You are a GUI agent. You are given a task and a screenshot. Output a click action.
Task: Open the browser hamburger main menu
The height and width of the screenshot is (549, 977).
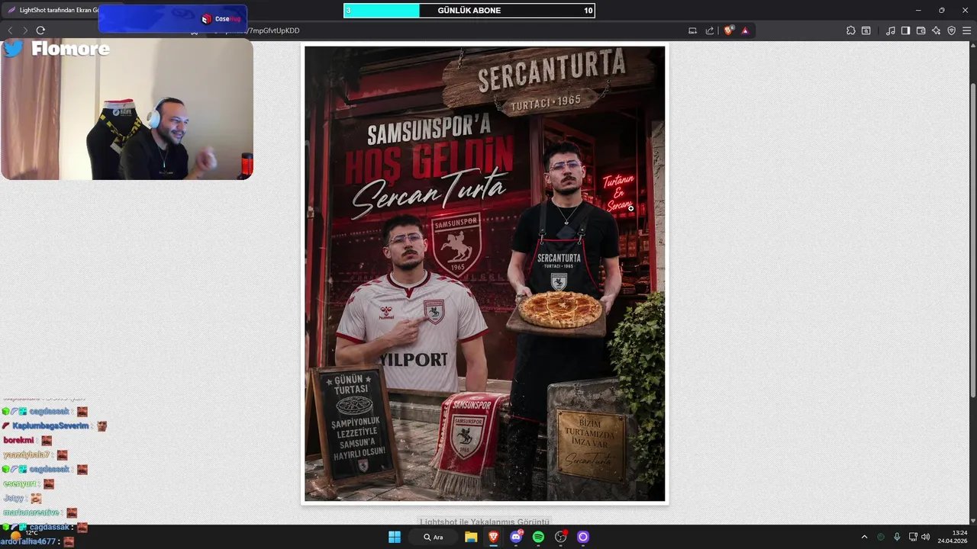pos(967,30)
